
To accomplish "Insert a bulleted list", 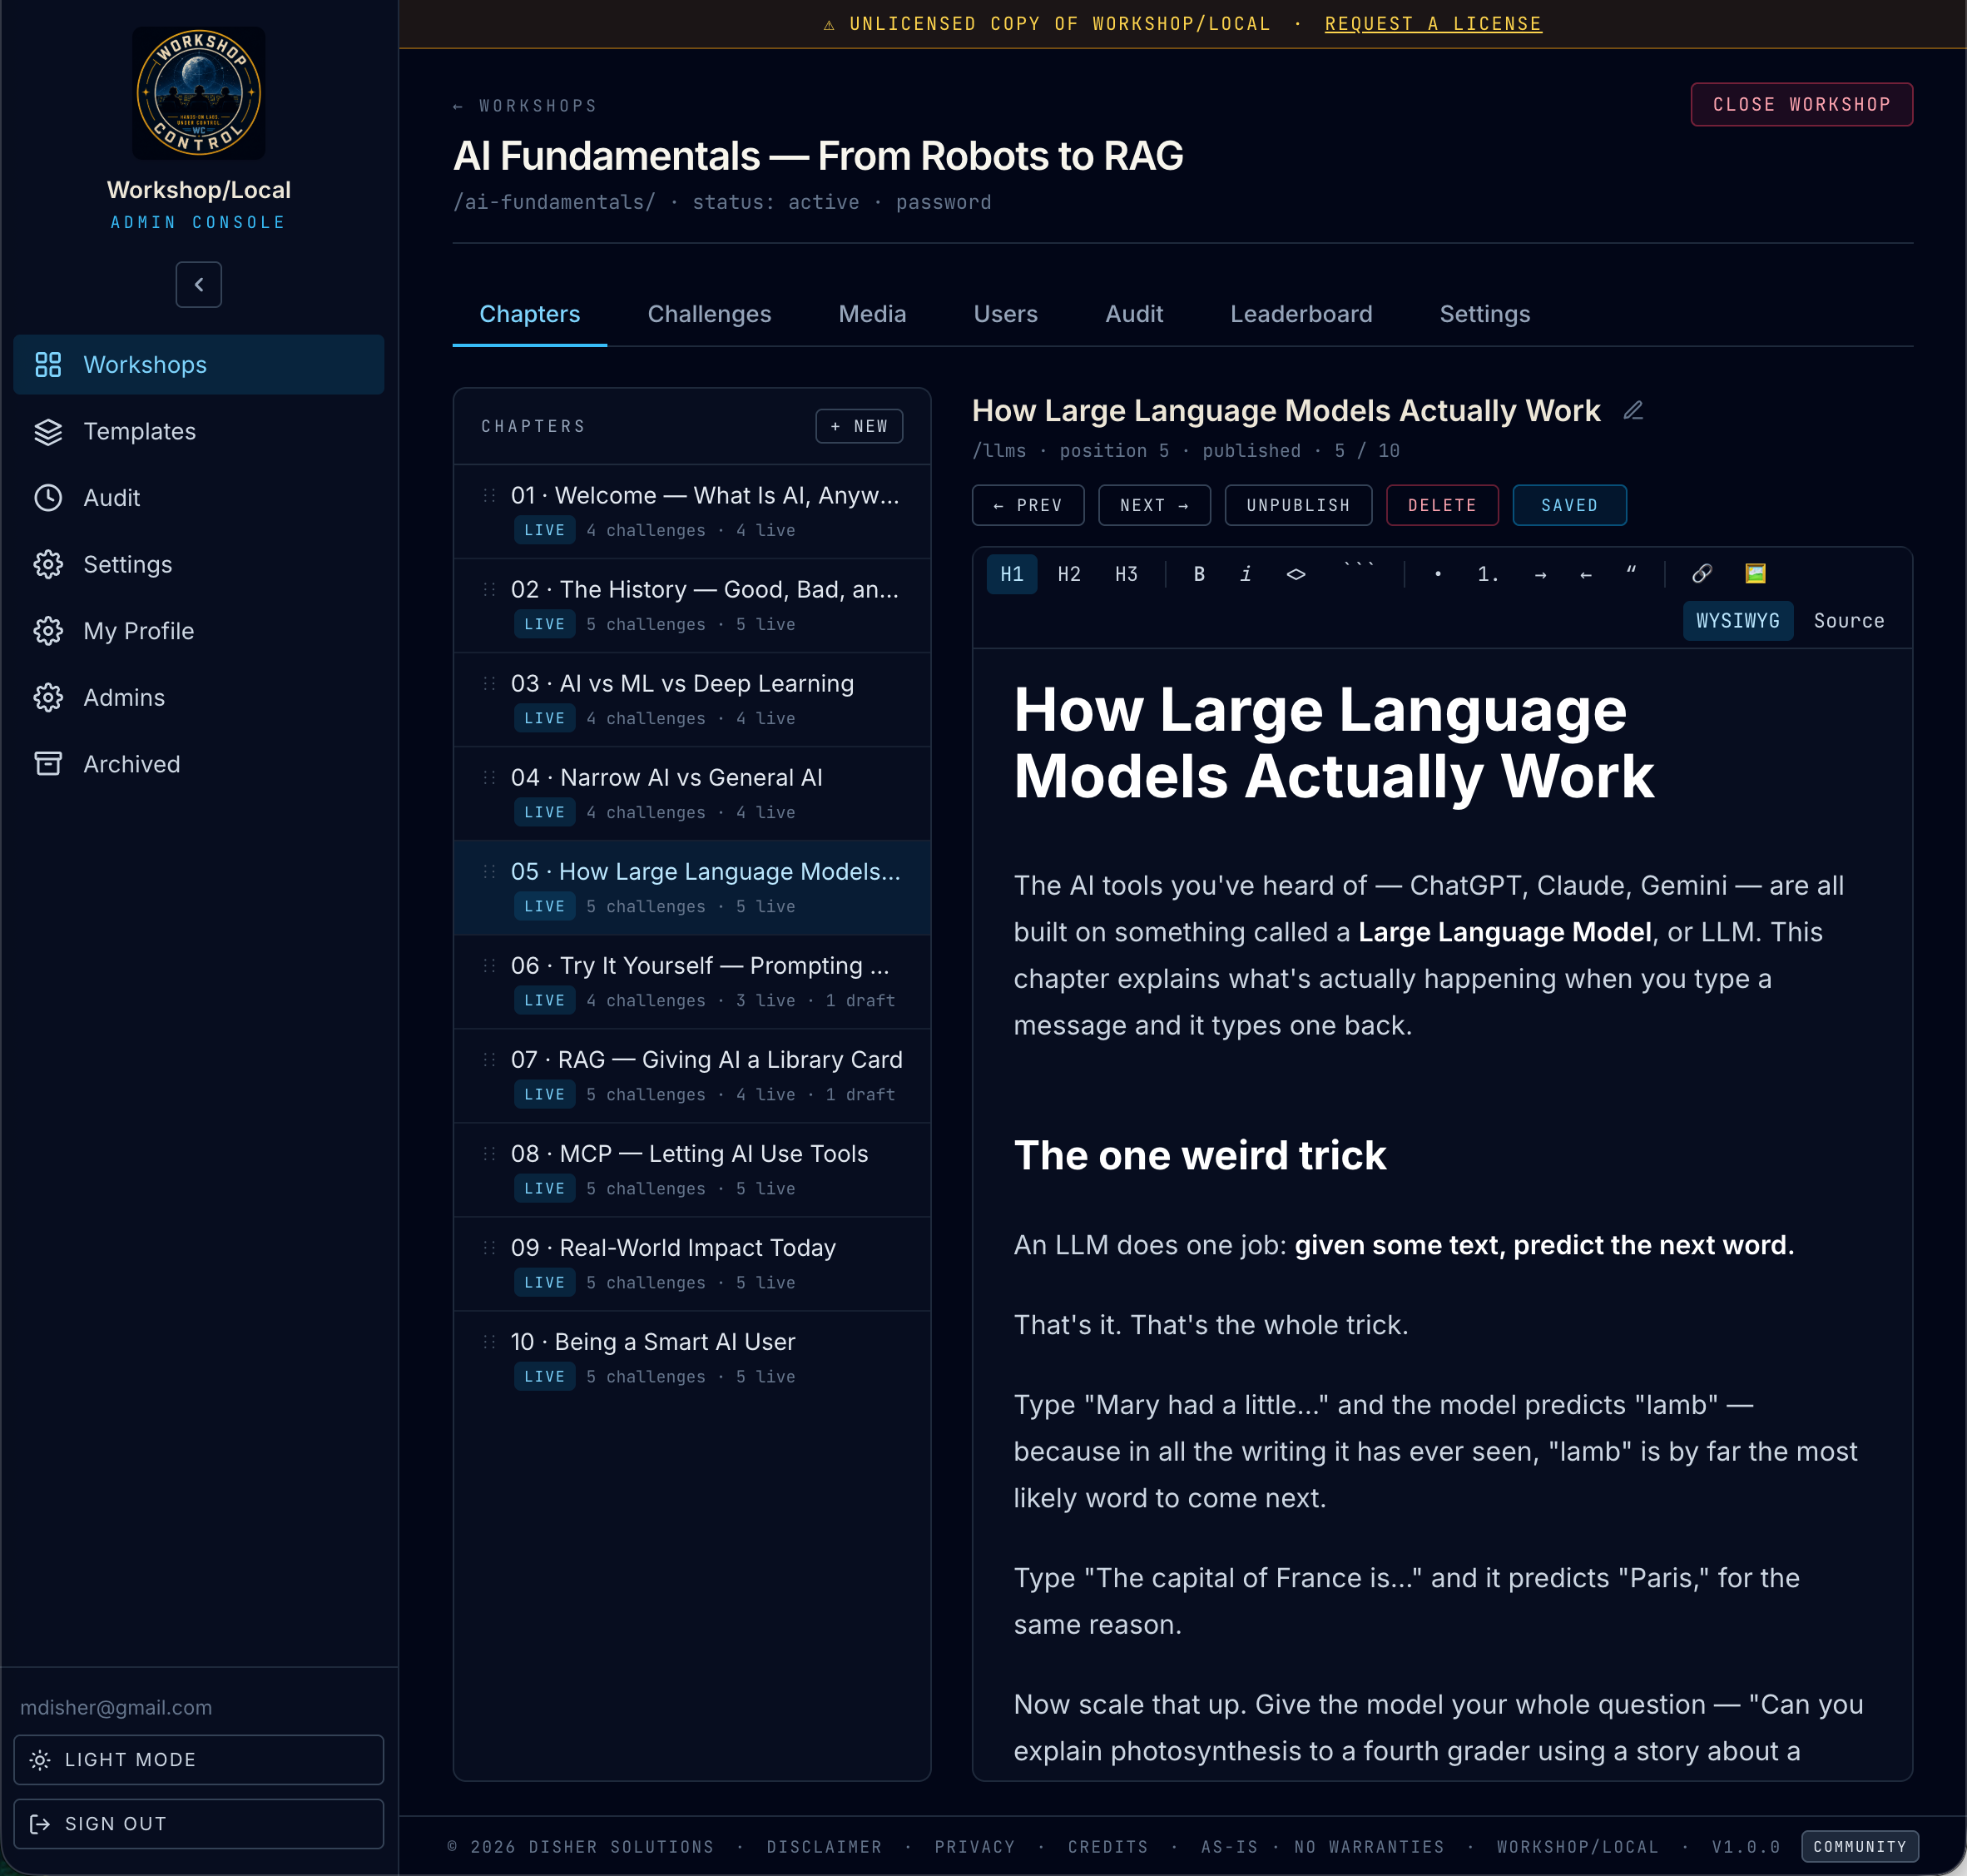I will click(1437, 574).
